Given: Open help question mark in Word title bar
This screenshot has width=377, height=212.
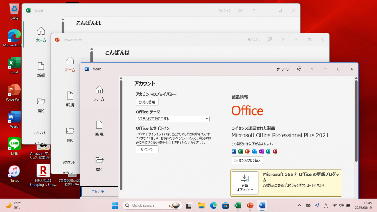Looking at the screenshot, I should tap(312, 69).
